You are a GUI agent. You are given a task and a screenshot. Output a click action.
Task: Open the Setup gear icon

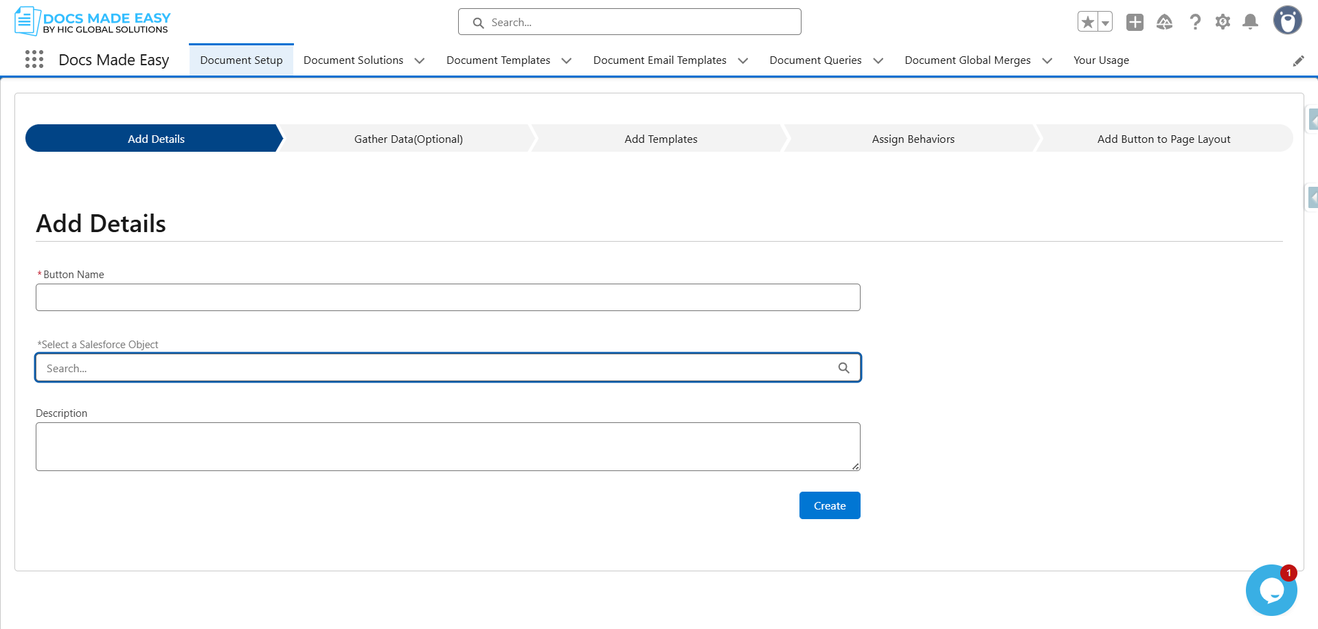[x=1223, y=23]
